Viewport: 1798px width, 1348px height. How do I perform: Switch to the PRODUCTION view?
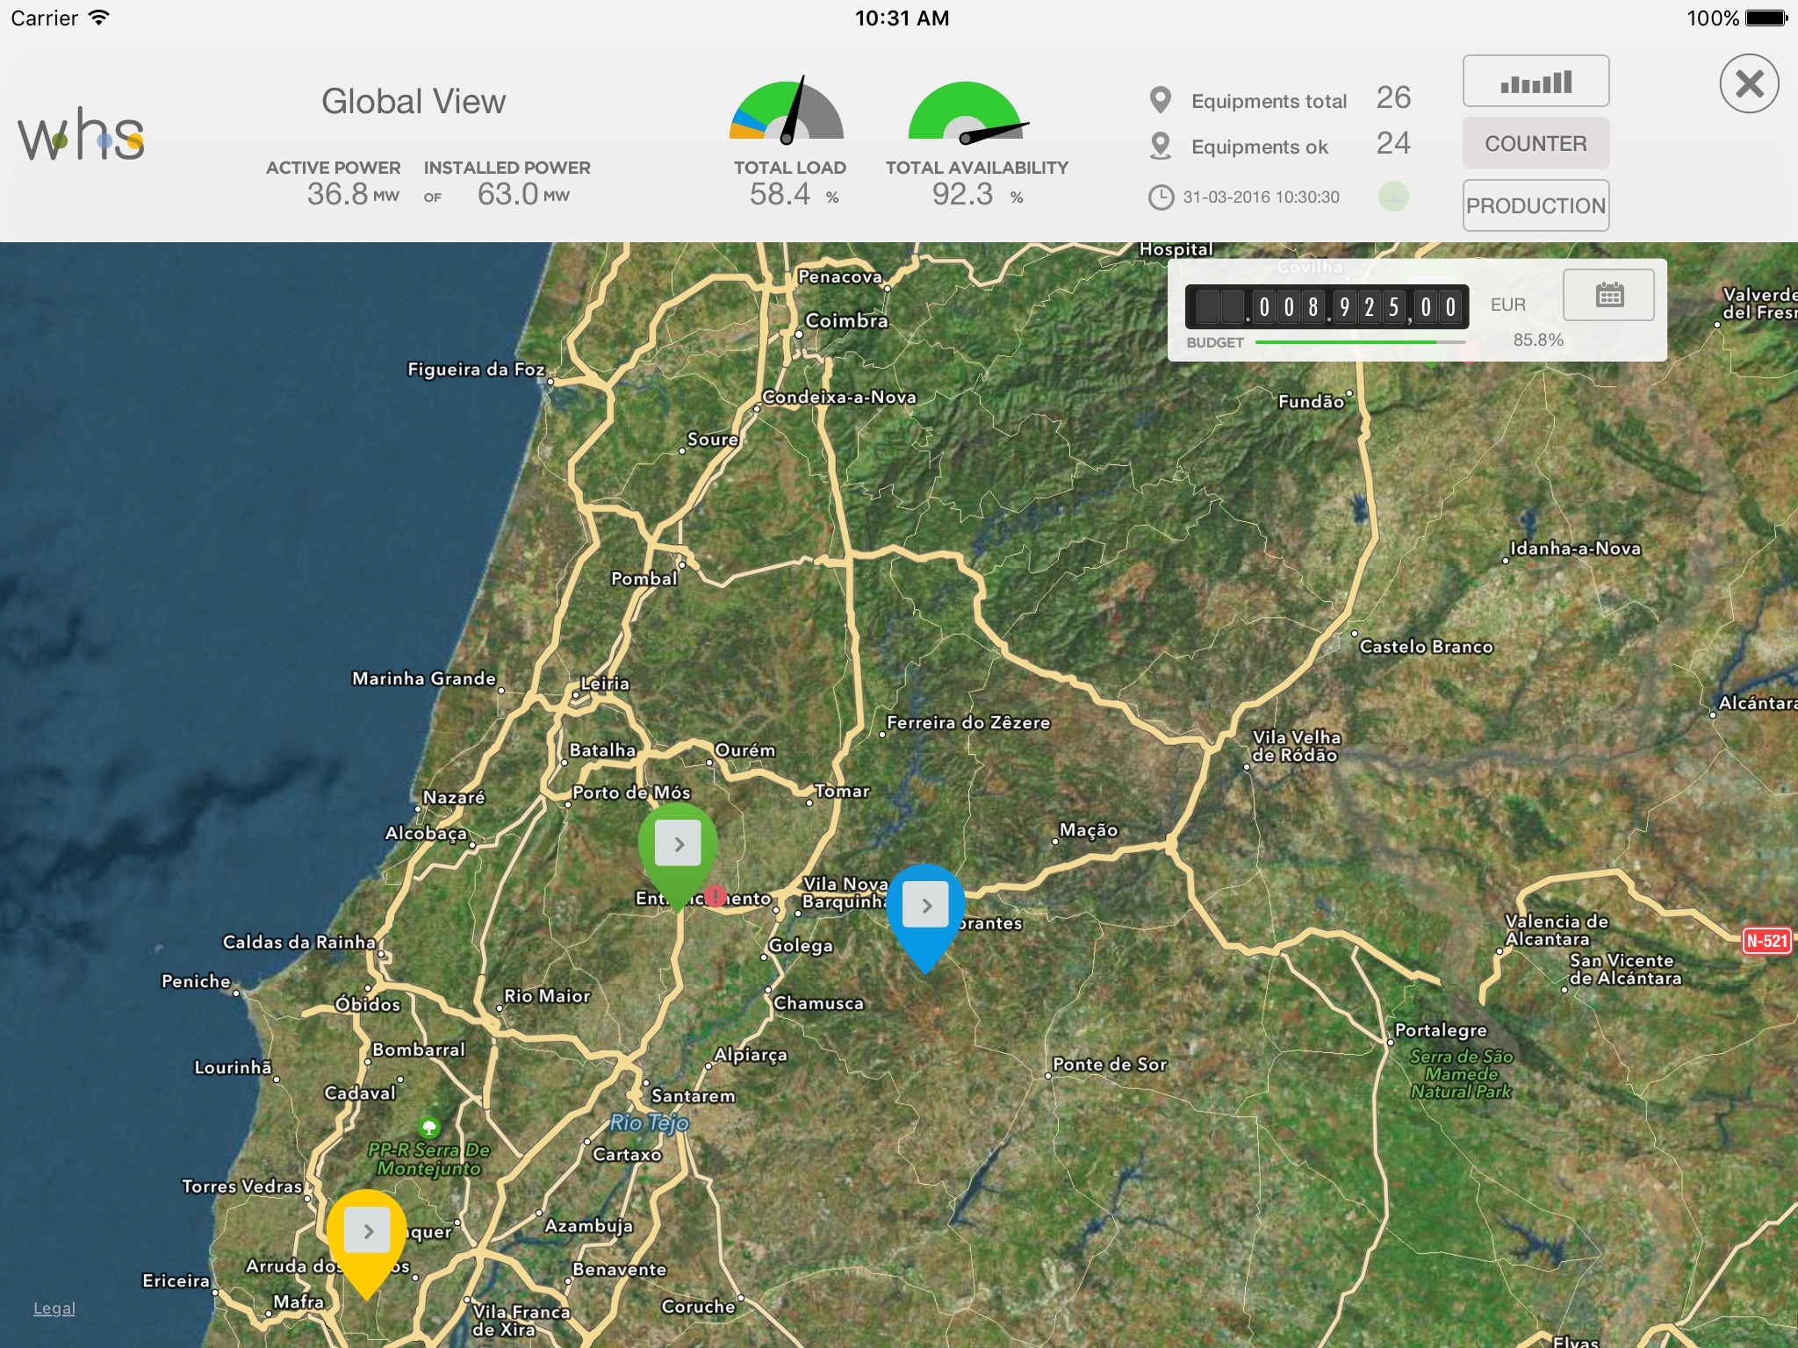[x=1535, y=205]
